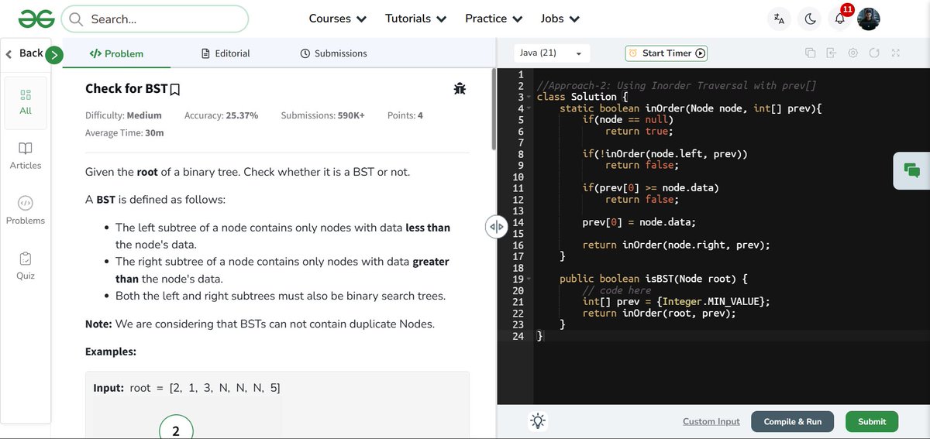This screenshot has height=439, width=930.
Task: Open the language translate icon
Action: pyautogui.click(x=779, y=19)
